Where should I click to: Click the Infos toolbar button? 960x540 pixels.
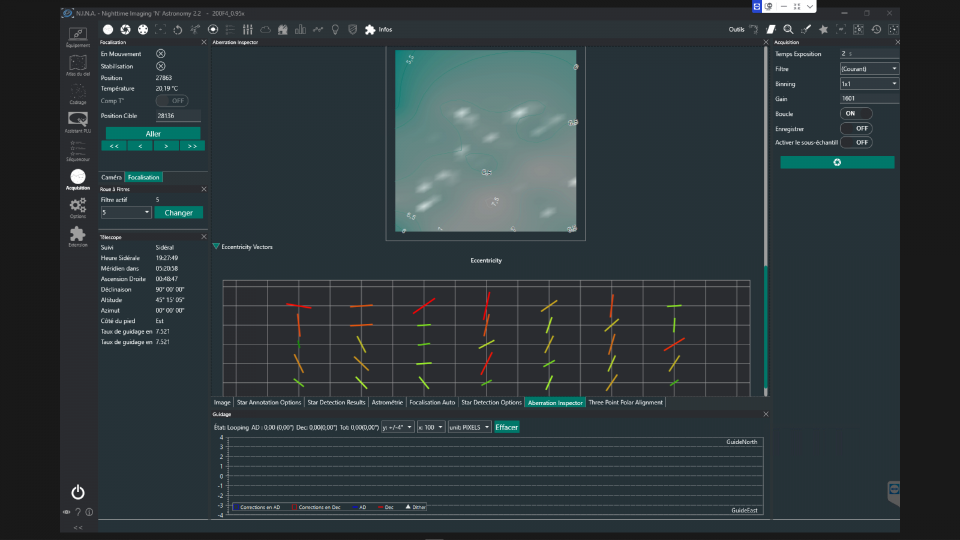[379, 29]
